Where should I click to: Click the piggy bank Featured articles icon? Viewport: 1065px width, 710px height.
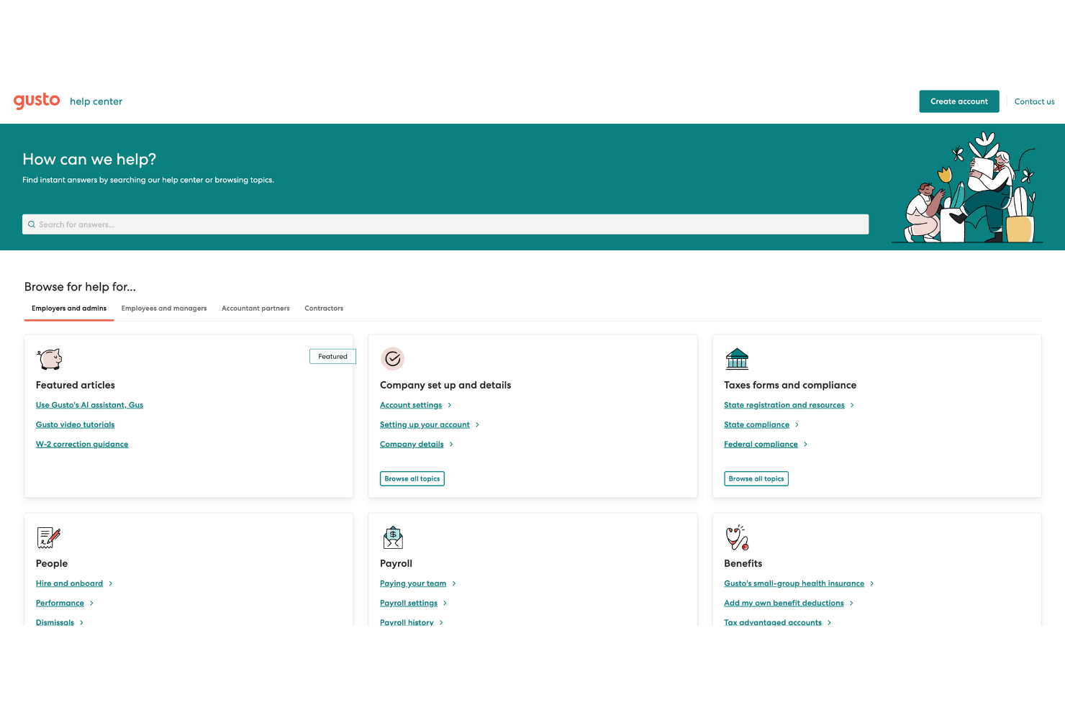[48, 358]
